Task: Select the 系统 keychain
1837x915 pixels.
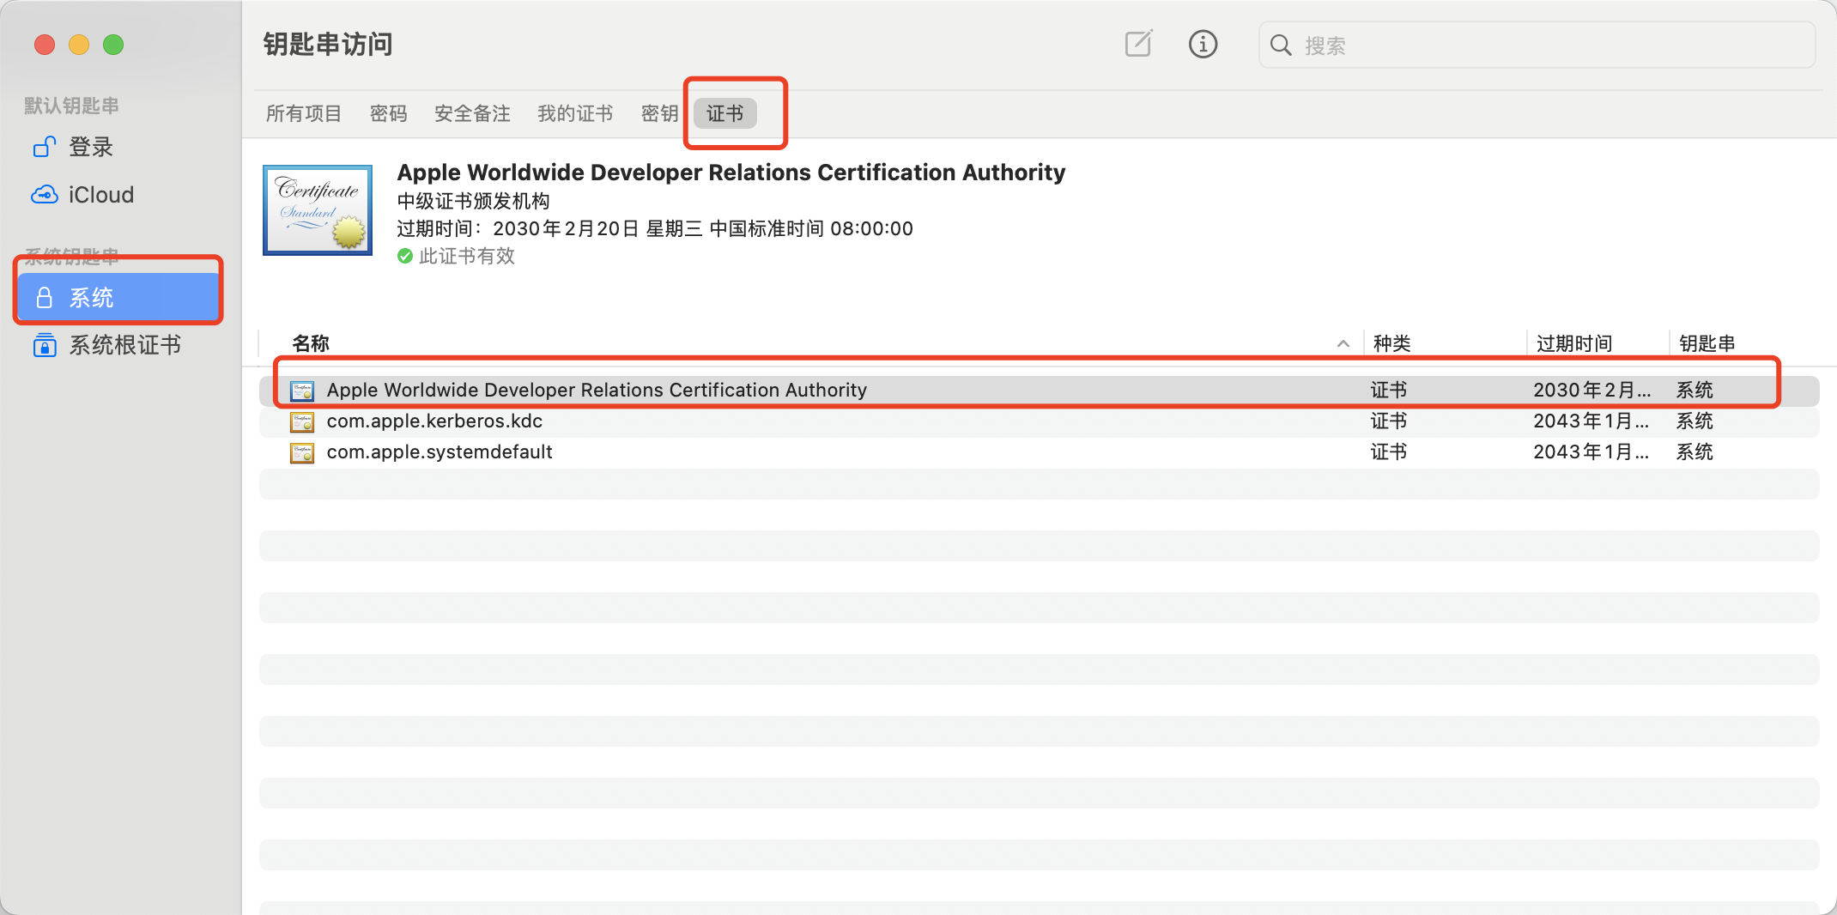Action: tap(118, 297)
